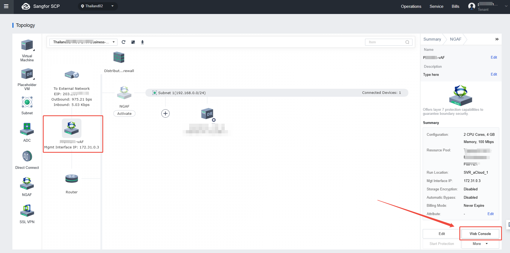Click the Virtual Machine palette icon
The height and width of the screenshot is (253, 510).
click(27, 45)
